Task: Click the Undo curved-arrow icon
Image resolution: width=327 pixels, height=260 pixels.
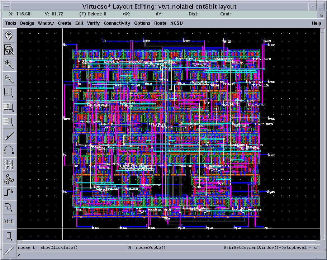Action: (9, 150)
